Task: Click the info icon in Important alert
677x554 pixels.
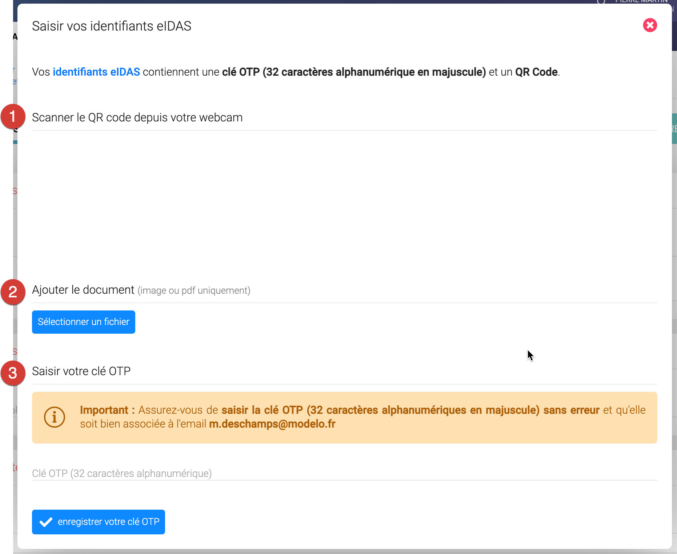Action: [55, 417]
